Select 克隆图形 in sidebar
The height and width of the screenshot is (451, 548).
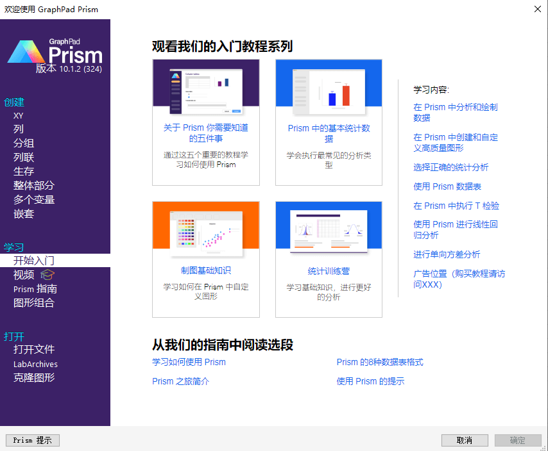click(34, 378)
